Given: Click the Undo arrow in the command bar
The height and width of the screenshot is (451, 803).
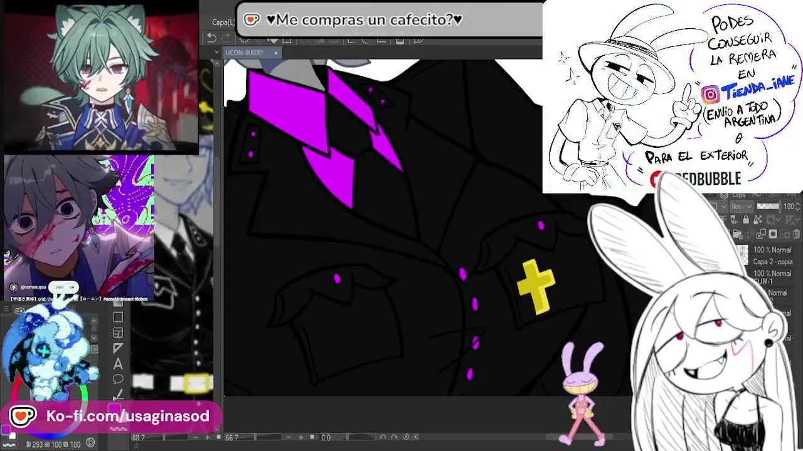Looking at the screenshot, I should pyautogui.click(x=211, y=39).
